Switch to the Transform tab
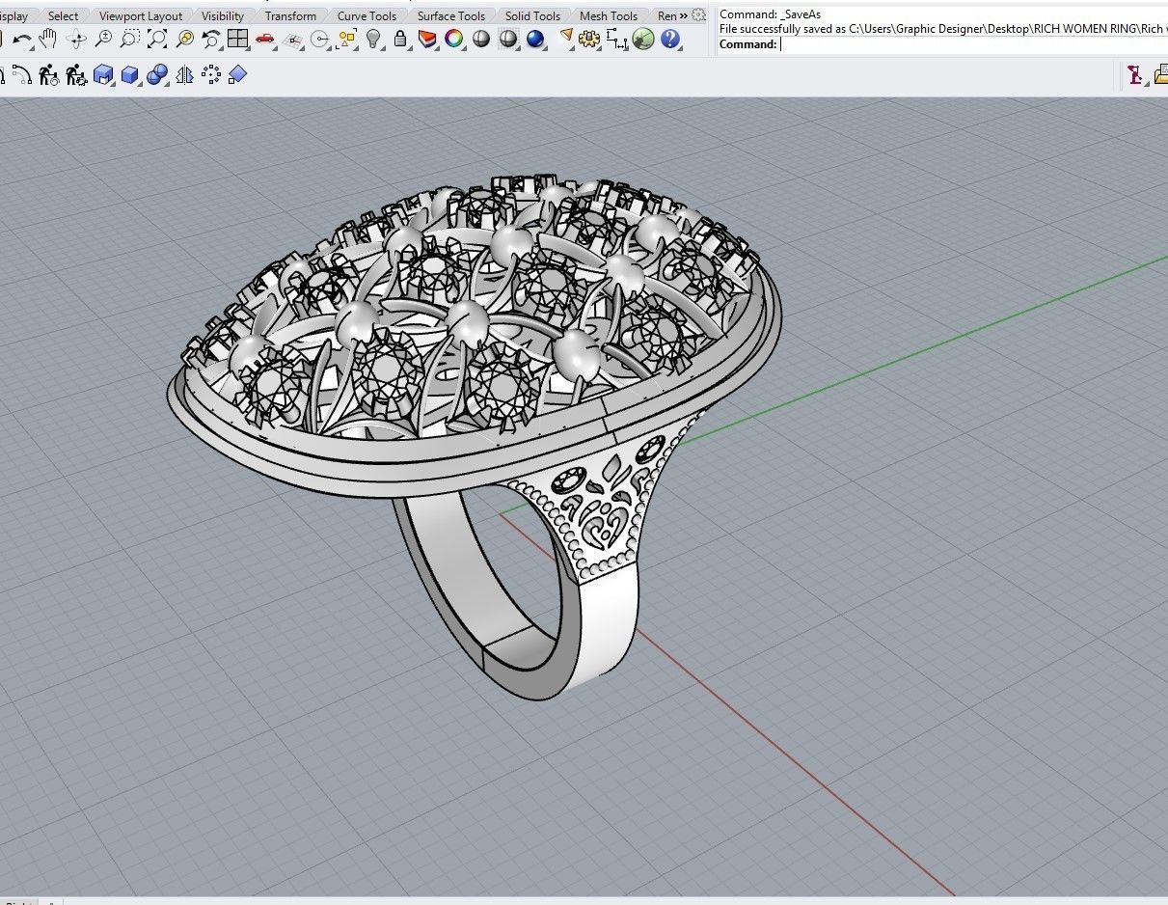This screenshot has height=905, width=1168. tap(290, 15)
